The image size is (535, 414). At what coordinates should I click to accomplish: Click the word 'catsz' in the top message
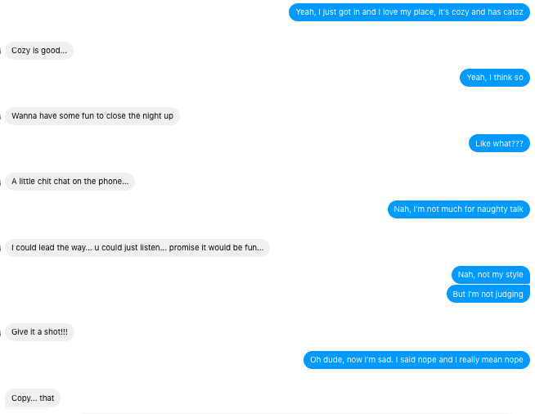coord(513,12)
